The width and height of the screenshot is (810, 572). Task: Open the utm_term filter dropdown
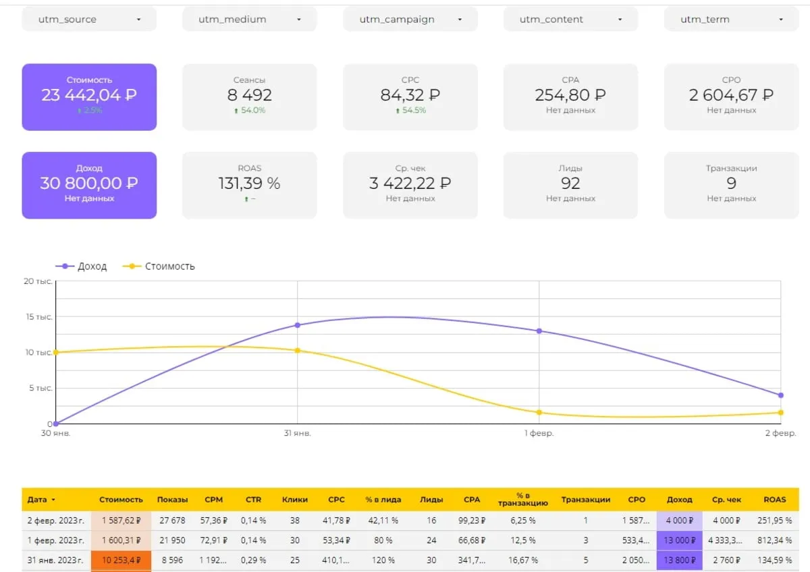click(x=731, y=20)
